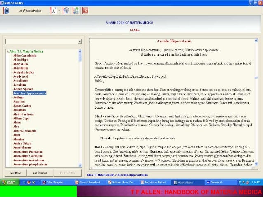Select 'Acalypha Indica' remedy
Screen dimensions: 263x197
pyautogui.click(x=23, y=72)
